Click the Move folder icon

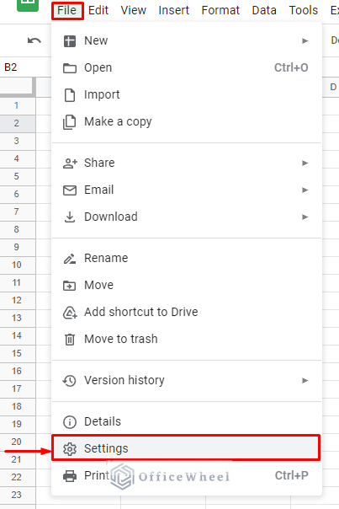(x=69, y=286)
